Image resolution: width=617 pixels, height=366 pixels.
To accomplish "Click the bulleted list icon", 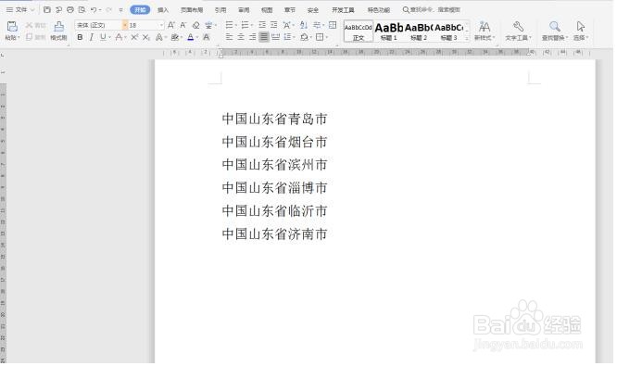I will click(229, 25).
